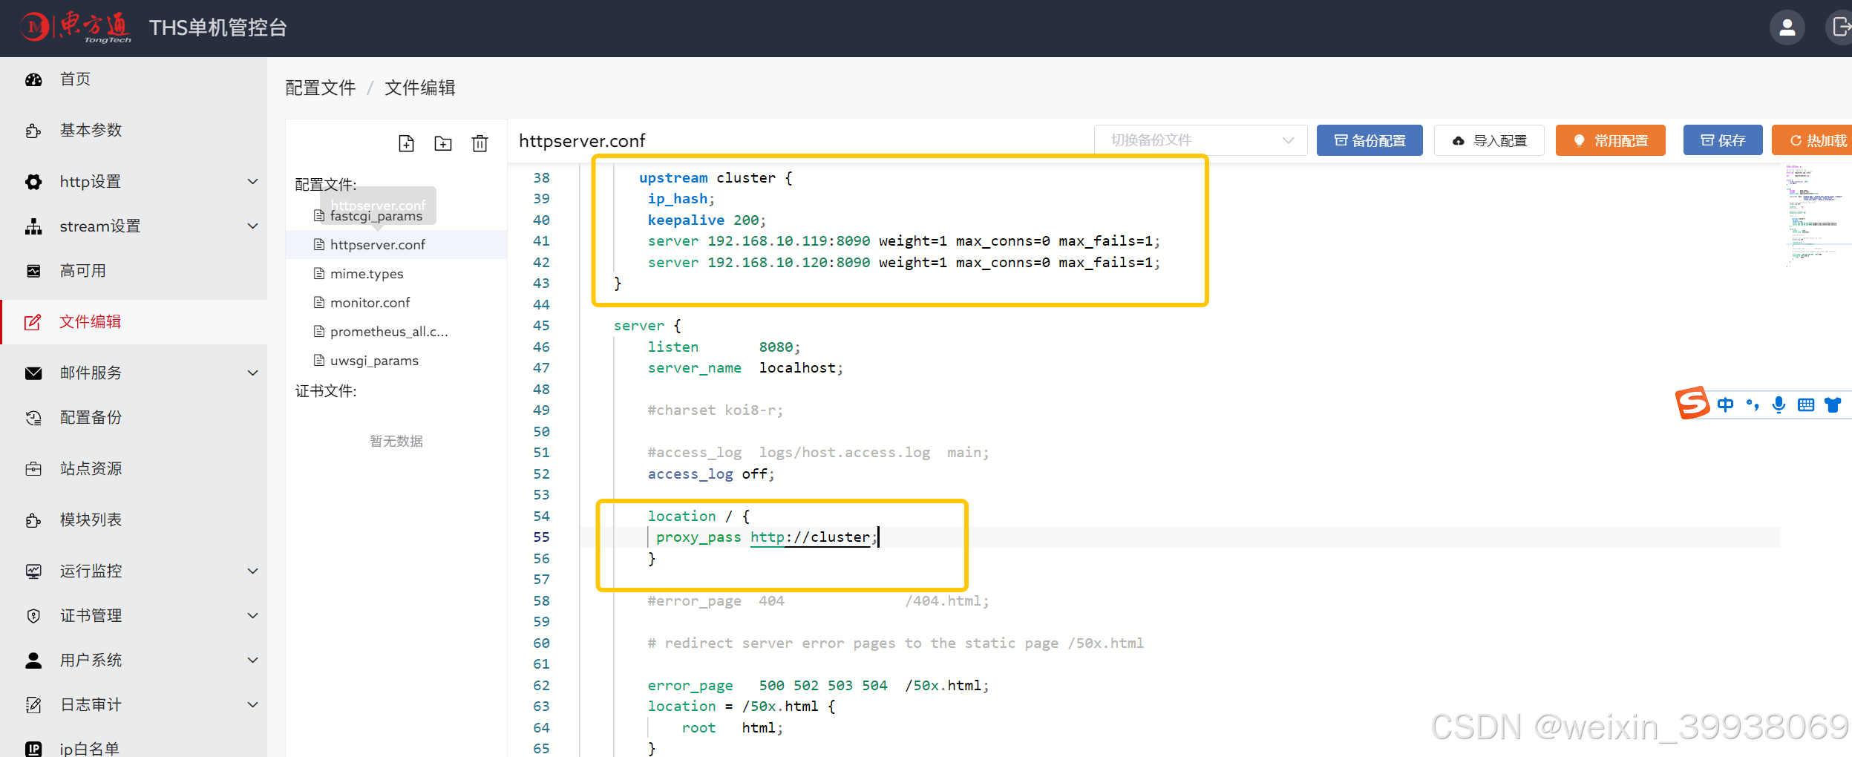Click line number 45 in gutter

point(541,326)
